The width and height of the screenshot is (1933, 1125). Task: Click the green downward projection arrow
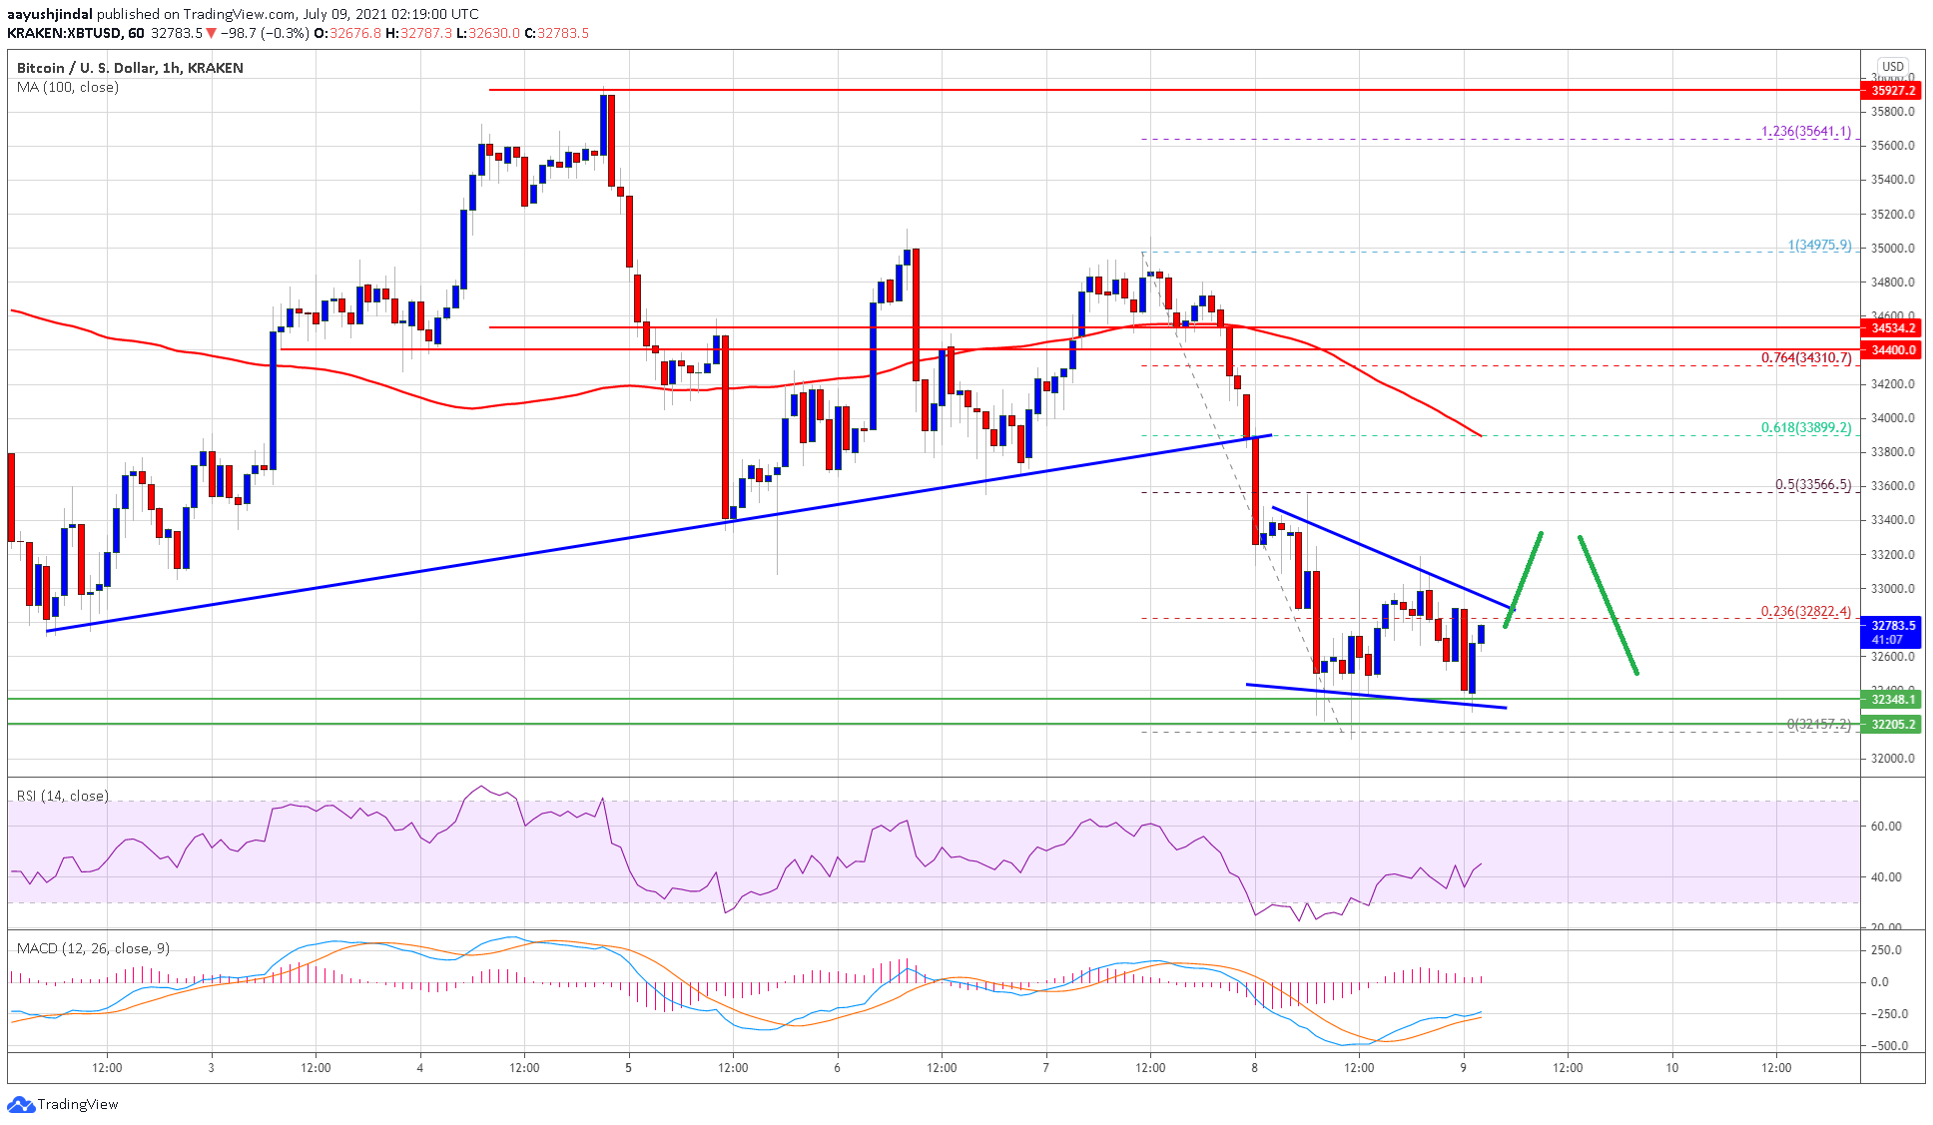(x=1608, y=605)
